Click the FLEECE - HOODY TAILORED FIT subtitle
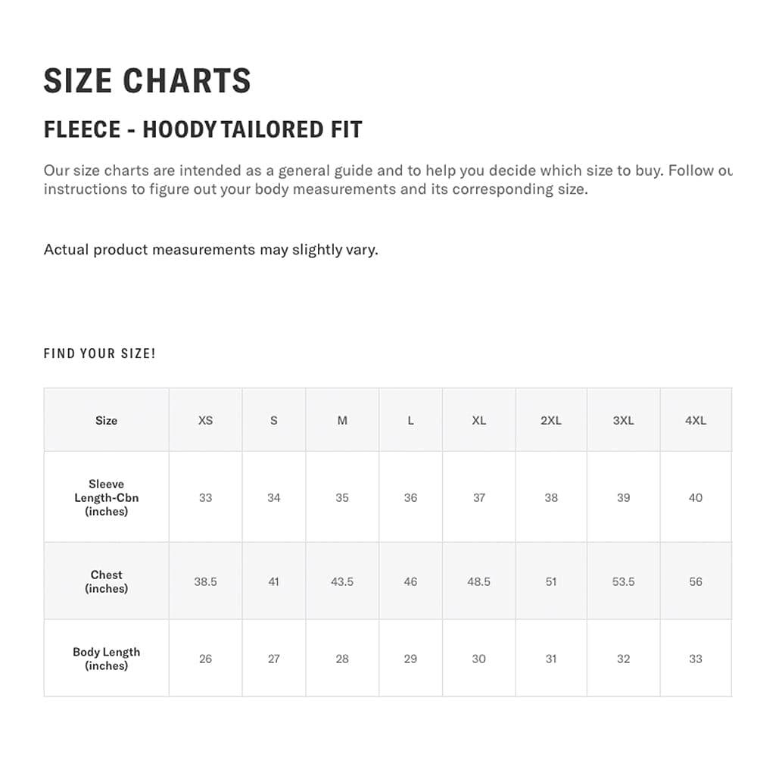The image size is (757, 757). pos(203,129)
